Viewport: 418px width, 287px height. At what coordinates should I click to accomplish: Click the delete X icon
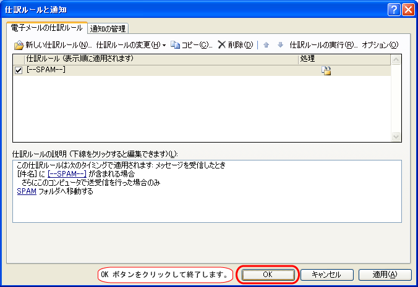pyautogui.click(x=221, y=44)
